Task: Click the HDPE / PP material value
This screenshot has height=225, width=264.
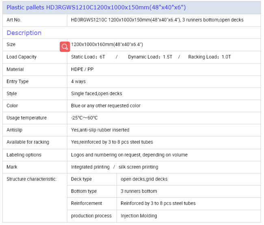Action: click(82, 69)
